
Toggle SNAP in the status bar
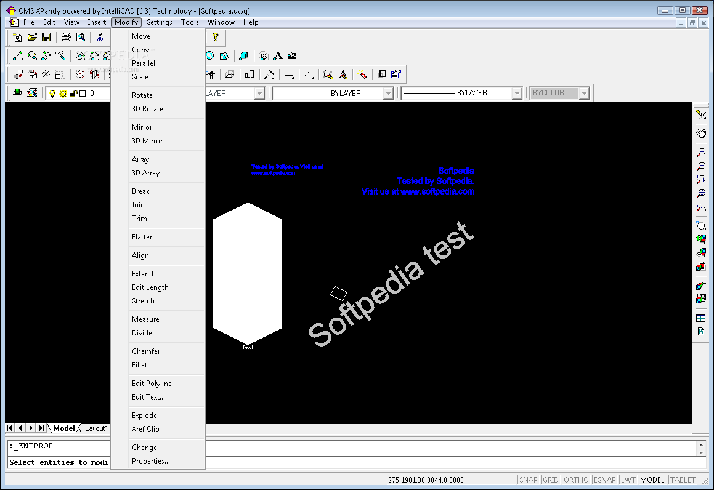pos(528,480)
